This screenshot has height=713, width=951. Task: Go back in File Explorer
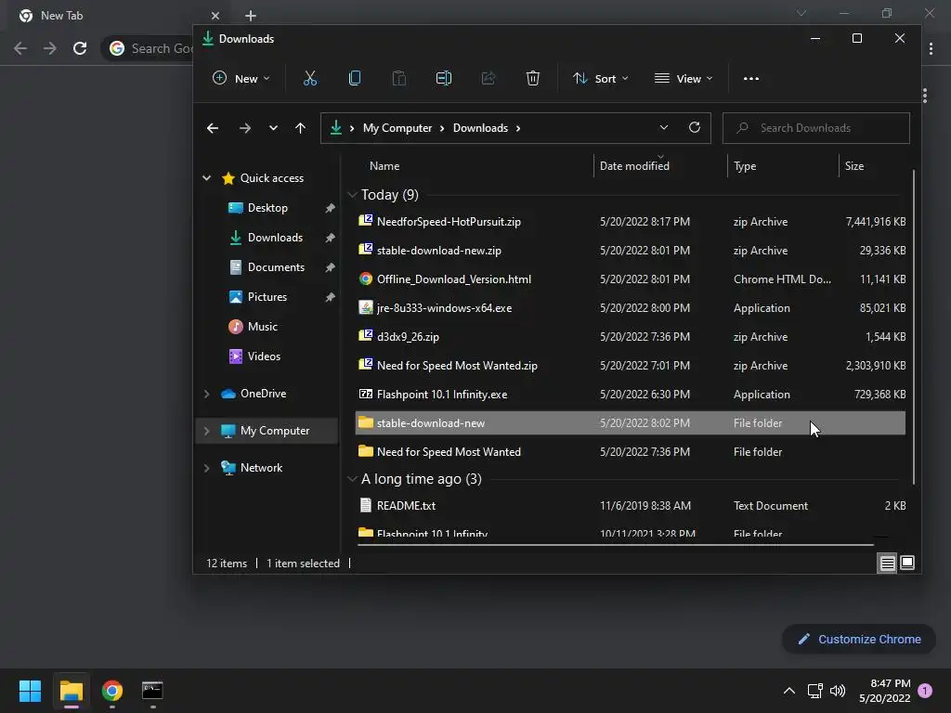click(213, 128)
